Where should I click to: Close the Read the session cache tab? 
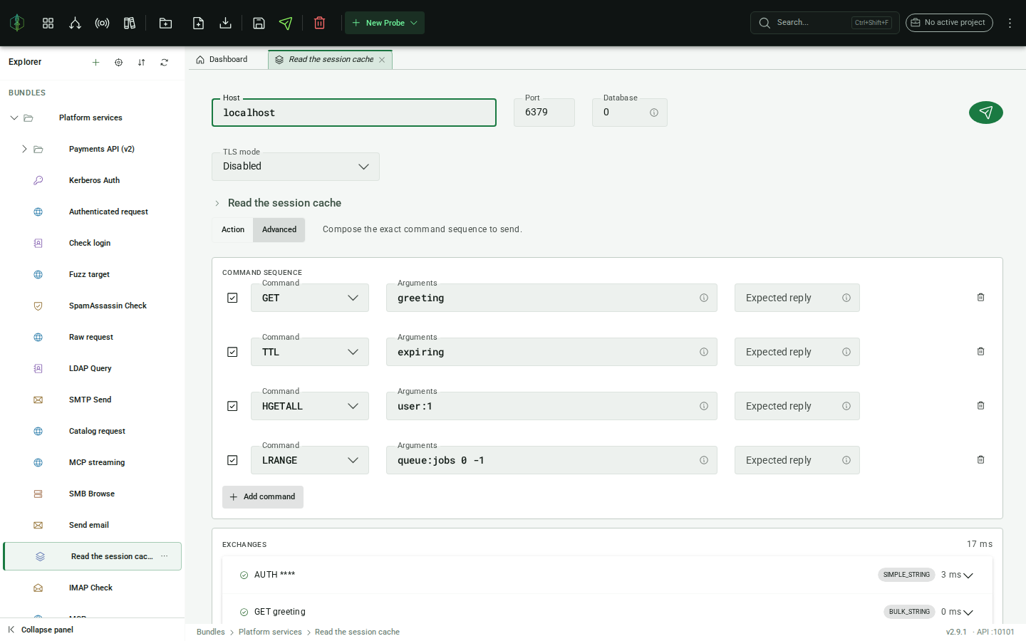[x=382, y=60]
